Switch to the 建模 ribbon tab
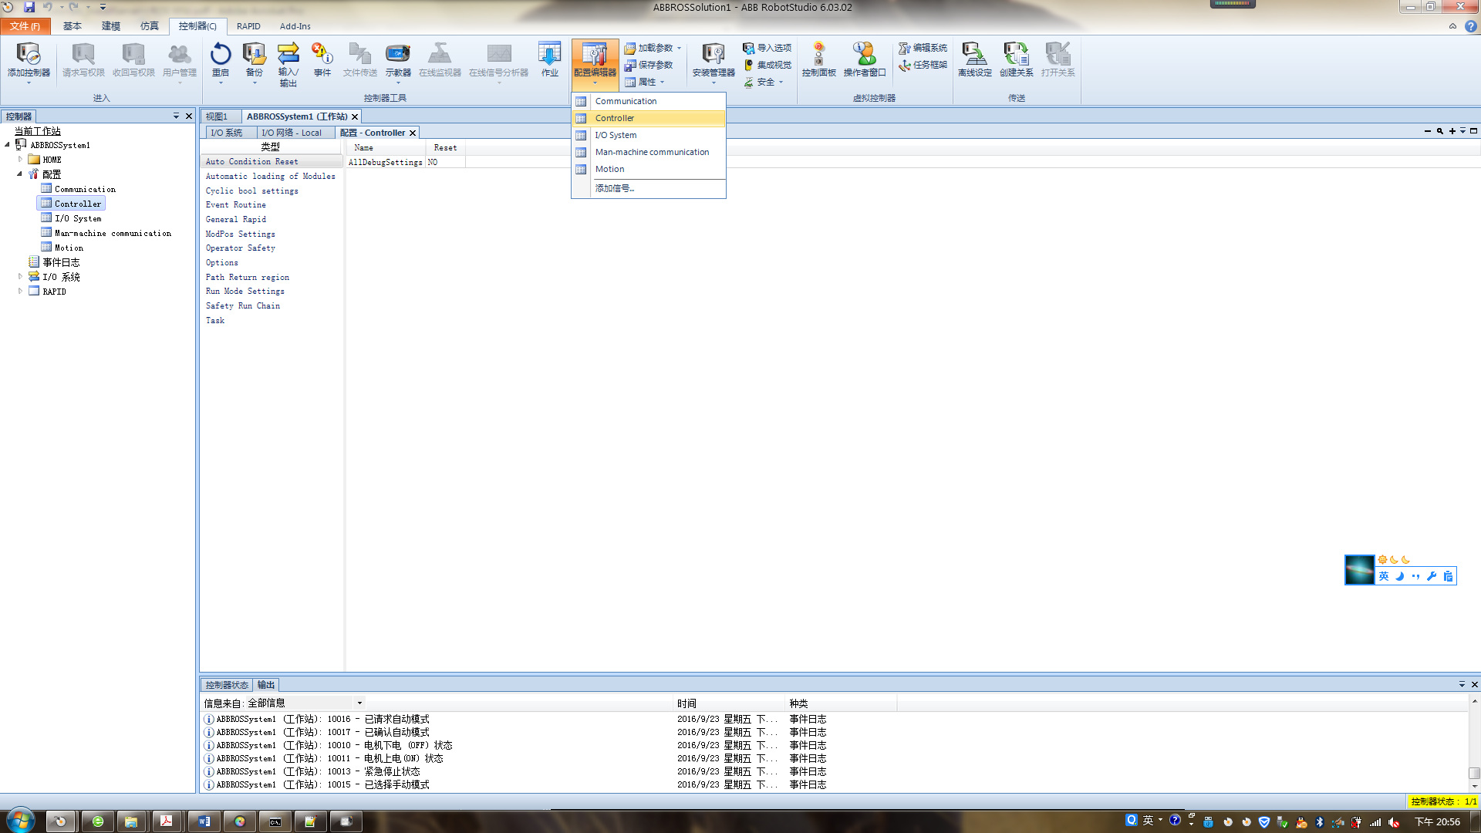This screenshot has height=833, width=1481. point(111,26)
